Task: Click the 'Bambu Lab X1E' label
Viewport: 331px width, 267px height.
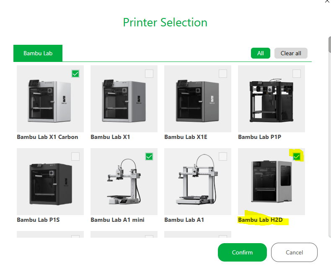Action: pyautogui.click(x=186, y=137)
